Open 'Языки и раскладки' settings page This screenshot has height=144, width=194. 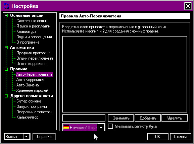pos(34,26)
